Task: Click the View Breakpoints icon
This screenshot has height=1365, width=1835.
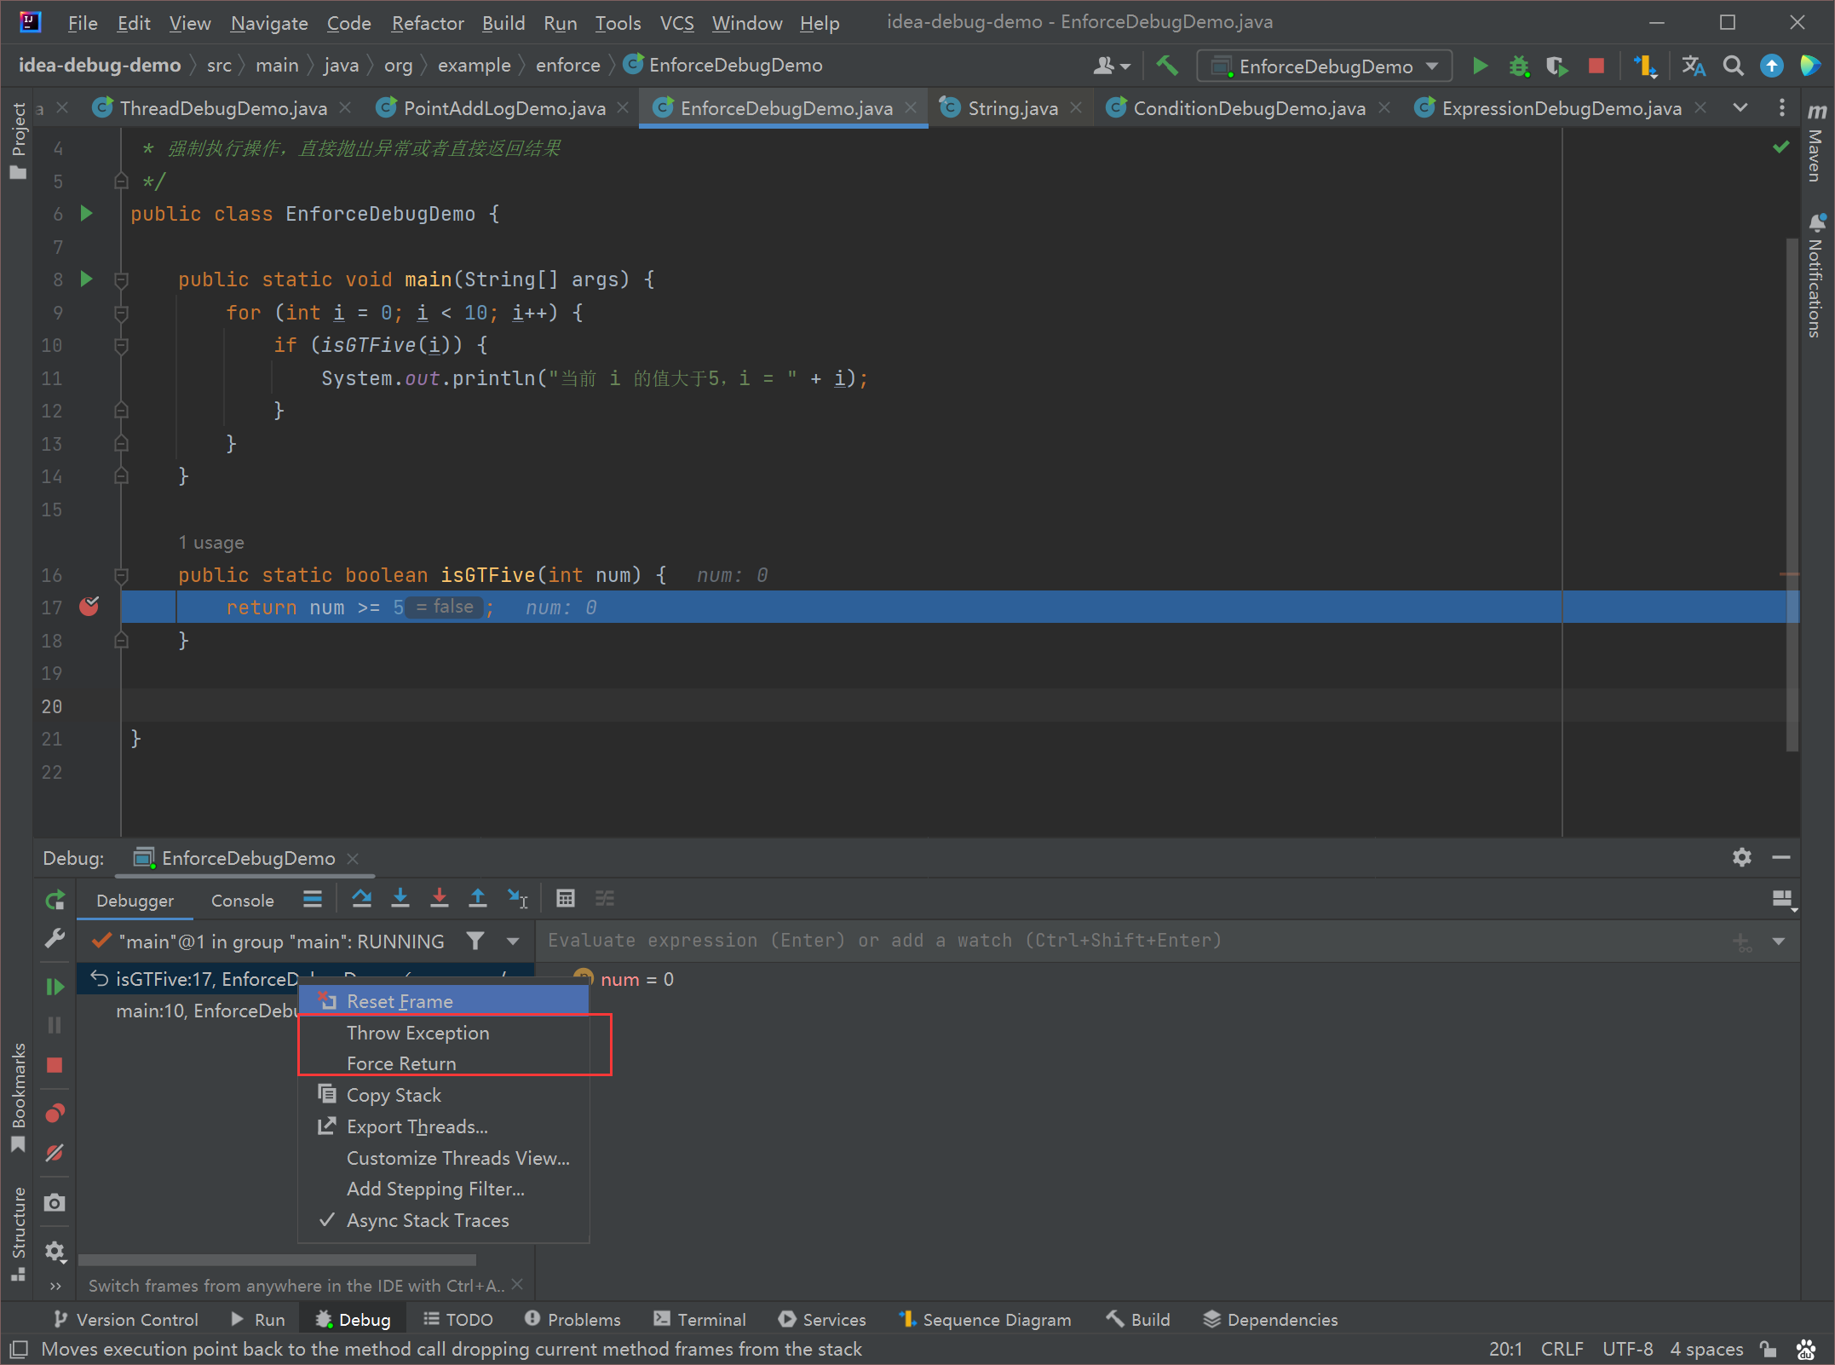Action: [x=55, y=1113]
